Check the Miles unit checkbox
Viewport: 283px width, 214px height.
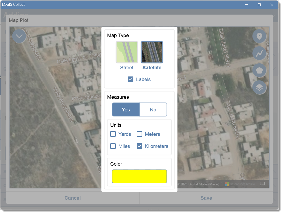click(113, 146)
